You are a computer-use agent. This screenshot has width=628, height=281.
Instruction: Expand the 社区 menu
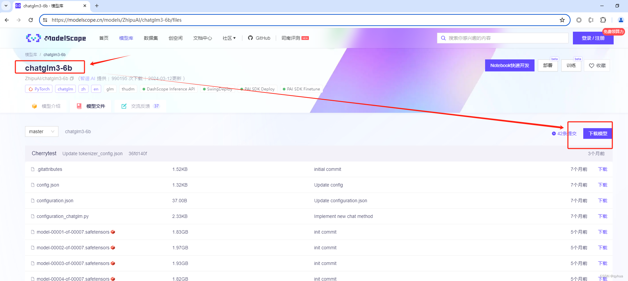pyautogui.click(x=229, y=38)
